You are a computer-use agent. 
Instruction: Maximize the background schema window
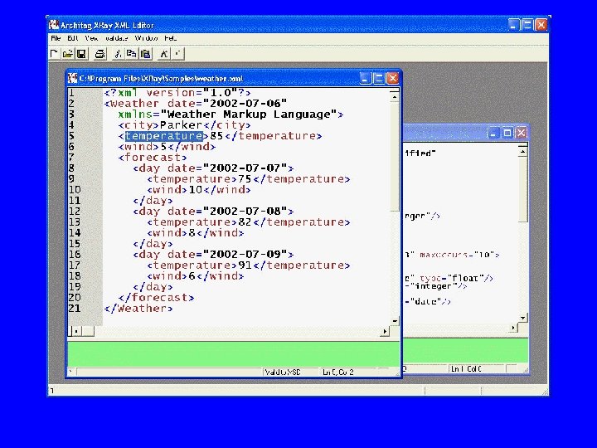(x=507, y=133)
